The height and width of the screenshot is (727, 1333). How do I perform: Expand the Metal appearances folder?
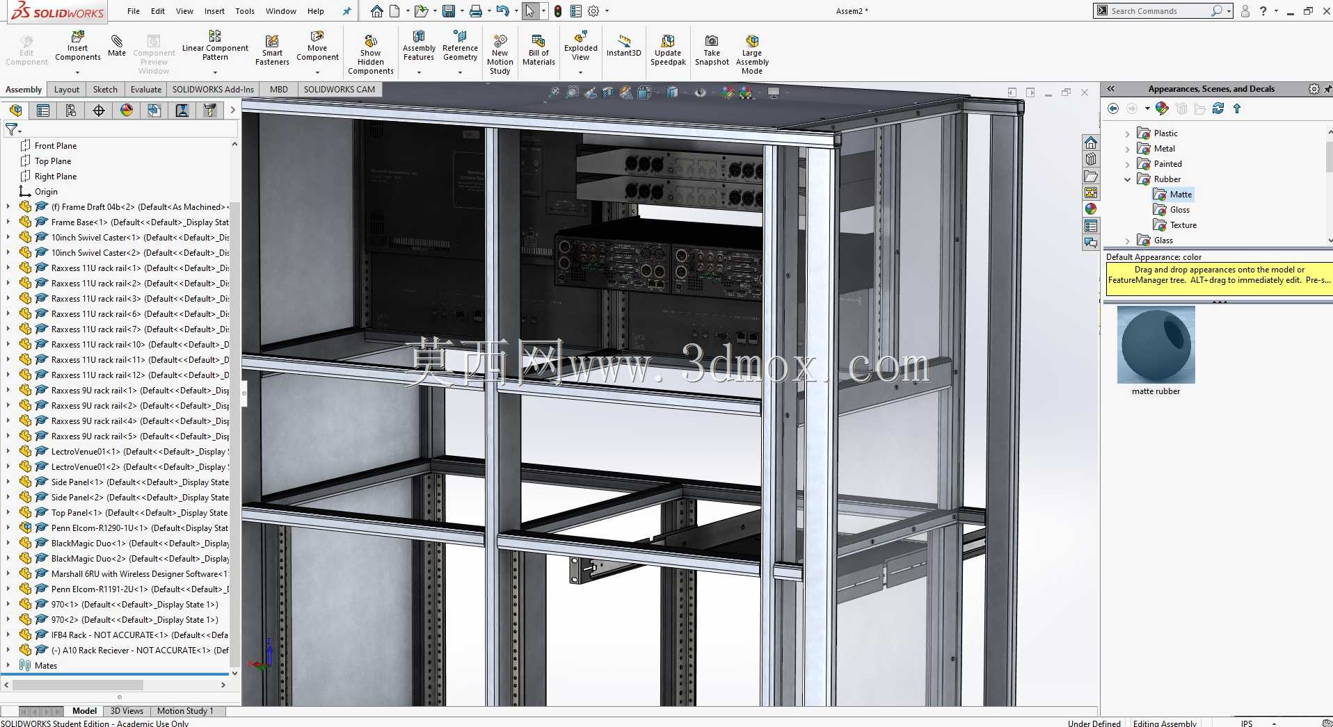[1128, 149]
